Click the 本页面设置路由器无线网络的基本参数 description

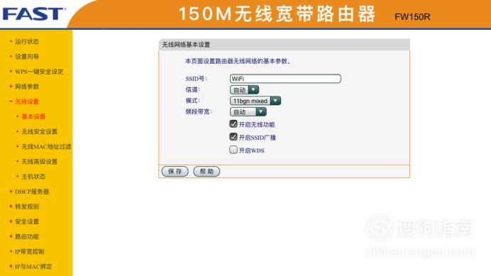[238, 62]
